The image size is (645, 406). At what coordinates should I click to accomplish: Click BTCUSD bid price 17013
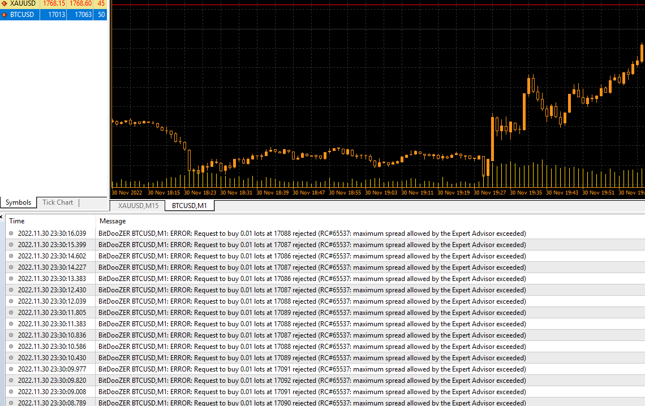(57, 15)
